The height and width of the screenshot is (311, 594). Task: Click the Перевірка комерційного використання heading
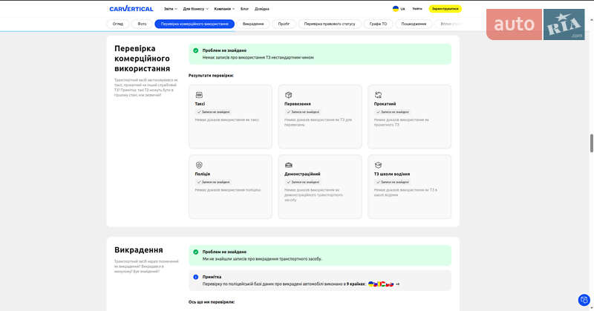coord(142,59)
